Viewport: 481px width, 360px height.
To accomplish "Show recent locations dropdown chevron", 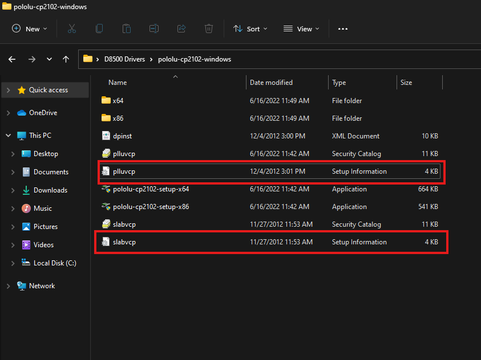I will (49, 59).
